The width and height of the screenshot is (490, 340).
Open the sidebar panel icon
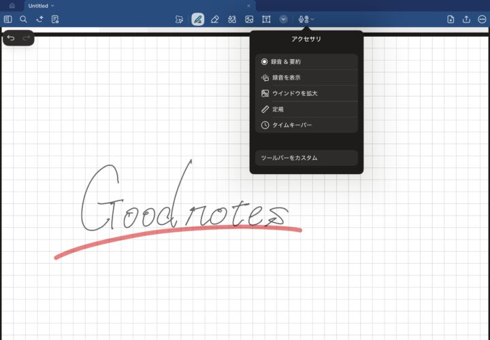(x=7, y=19)
